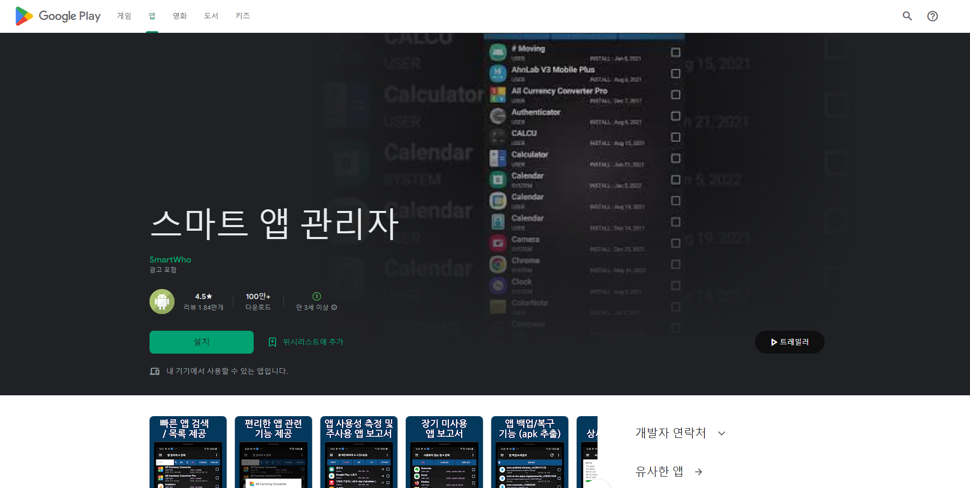Click the 설치 install button
This screenshot has height=488, width=970.
pyautogui.click(x=201, y=342)
